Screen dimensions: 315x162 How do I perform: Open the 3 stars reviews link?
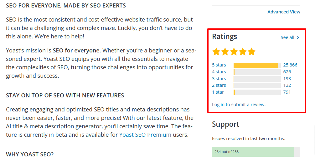tap(219, 79)
